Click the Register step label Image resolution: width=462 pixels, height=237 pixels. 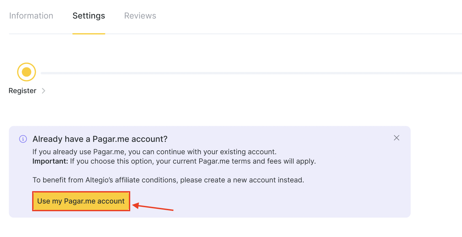pos(22,91)
